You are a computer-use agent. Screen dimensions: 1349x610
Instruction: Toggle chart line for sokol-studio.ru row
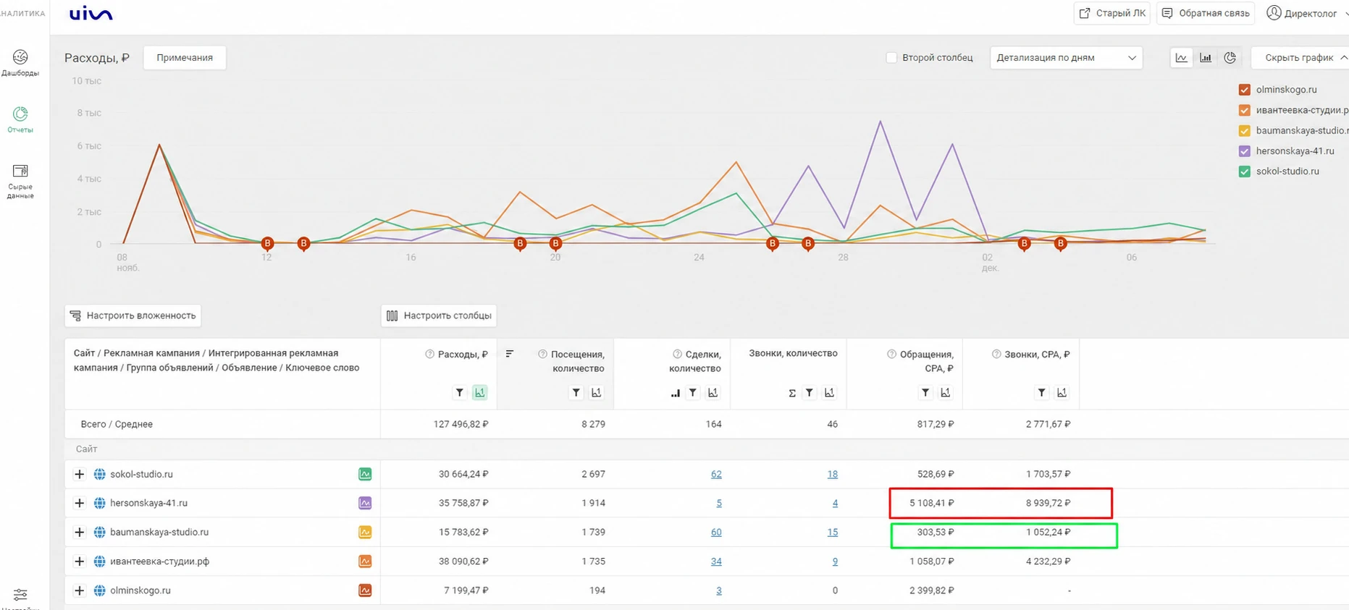click(365, 474)
